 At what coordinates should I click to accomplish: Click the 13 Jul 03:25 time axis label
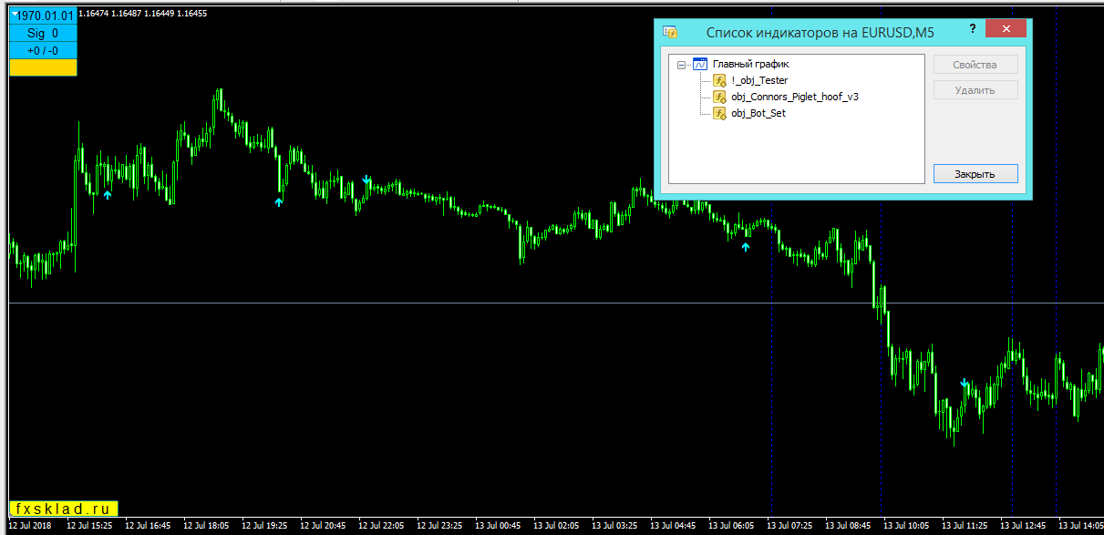(614, 526)
